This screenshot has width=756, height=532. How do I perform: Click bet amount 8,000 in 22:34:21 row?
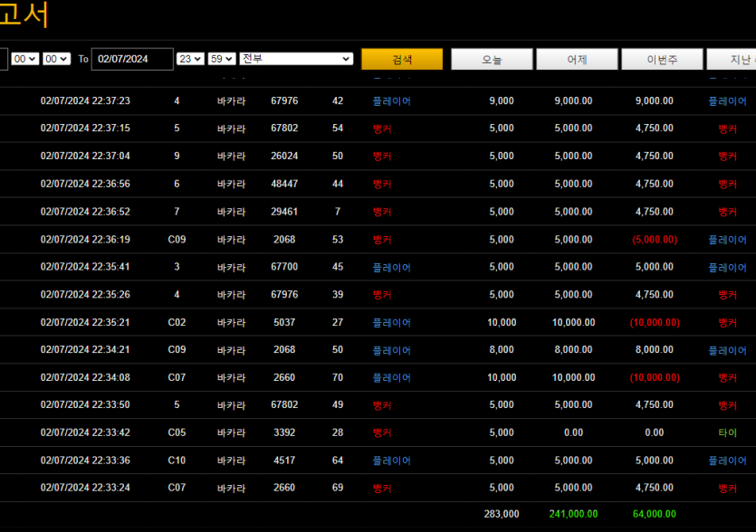click(x=502, y=350)
